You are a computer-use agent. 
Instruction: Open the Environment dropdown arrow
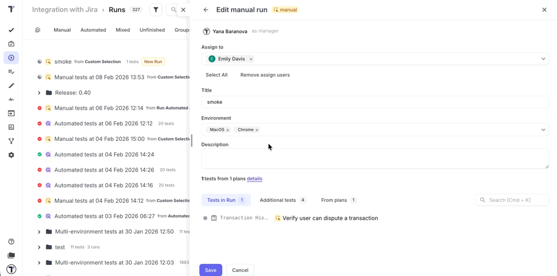coord(543,130)
